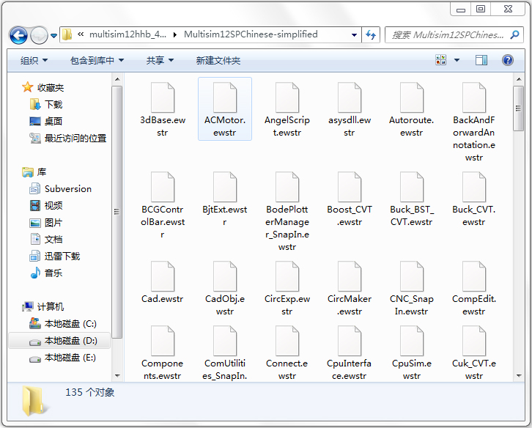Image resolution: width=532 pixels, height=428 pixels.
Task: Open the recent pages dropdown arrow
Action: coord(53,35)
